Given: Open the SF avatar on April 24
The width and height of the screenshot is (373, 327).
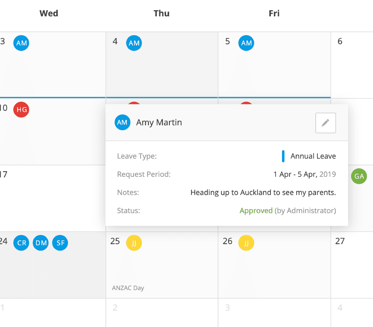Looking at the screenshot, I should point(60,243).
